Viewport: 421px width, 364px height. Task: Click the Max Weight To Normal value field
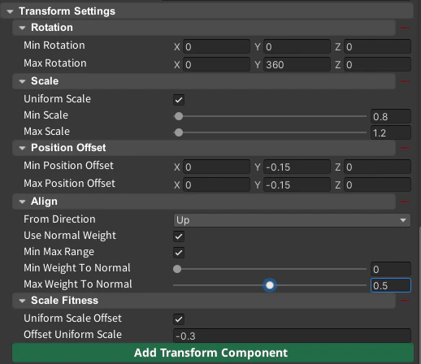(x=391, y=285)
